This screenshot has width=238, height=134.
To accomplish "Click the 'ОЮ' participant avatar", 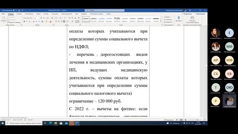I will pos(229,87).
